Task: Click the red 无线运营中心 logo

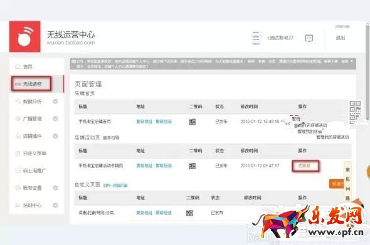Action: point(25,36)
